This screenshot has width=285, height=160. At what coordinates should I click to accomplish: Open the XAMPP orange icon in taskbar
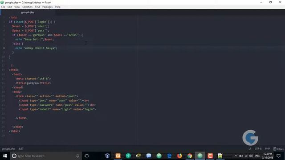pos(118,156)
